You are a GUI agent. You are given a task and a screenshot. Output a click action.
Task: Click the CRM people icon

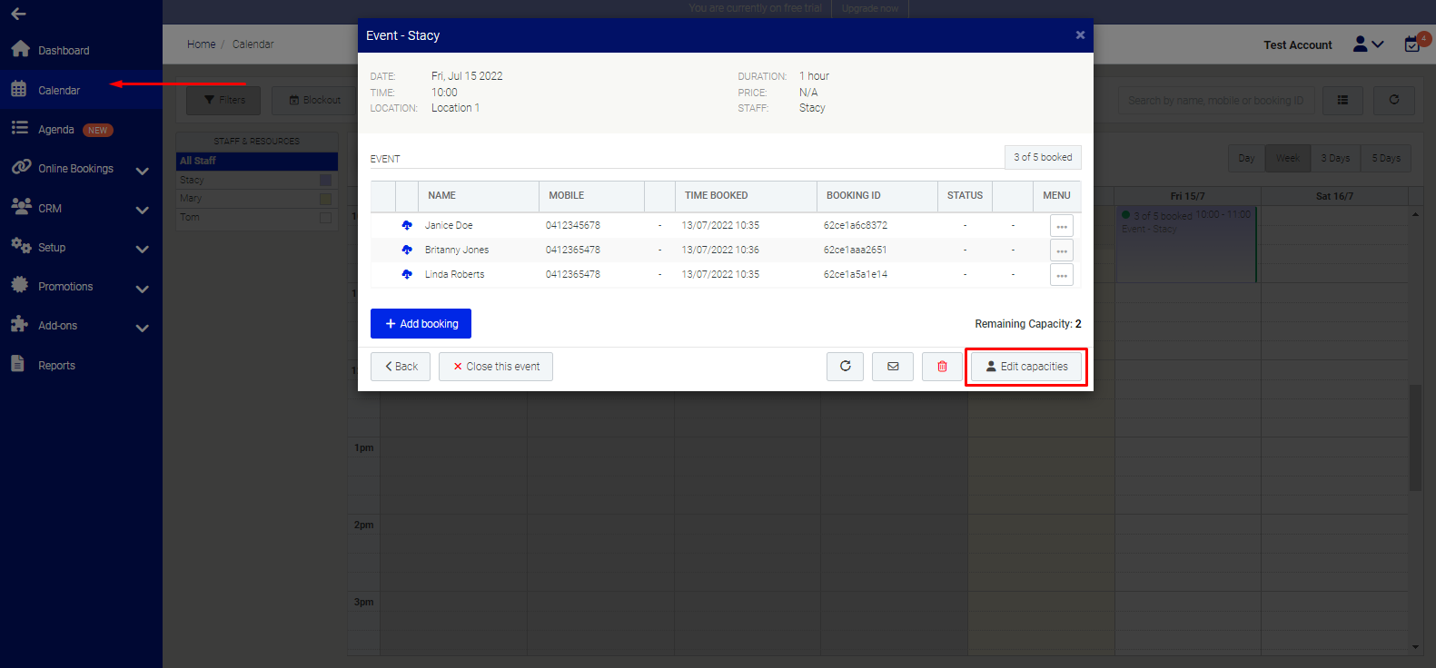point(21,206)
